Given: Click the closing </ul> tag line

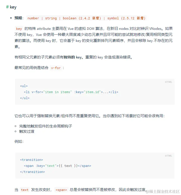Looking at the screenshot, I should [25, 98].
